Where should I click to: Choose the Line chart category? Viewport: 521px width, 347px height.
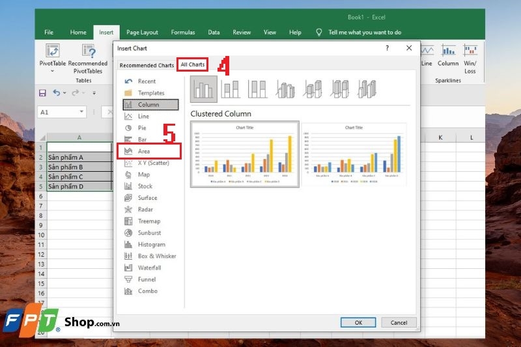click(150, 117)
